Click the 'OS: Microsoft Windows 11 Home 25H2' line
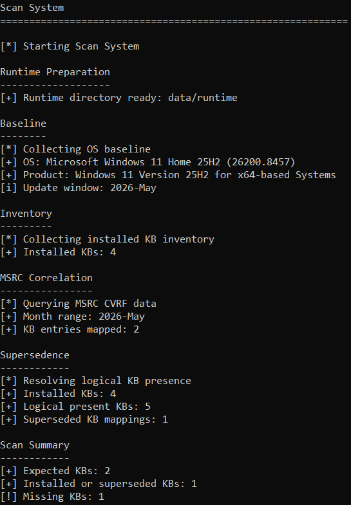This screenshot has width=351, height=505. click(147, 162)
